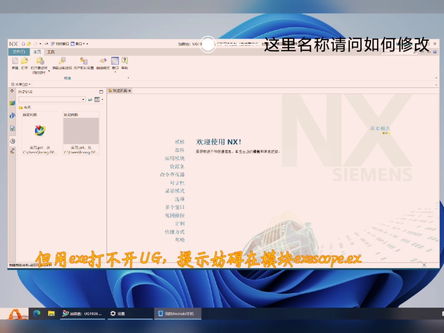Click the 窗口 icon on the ribbon
Viewport: 444px width, 333px height.
click(115, 62)
